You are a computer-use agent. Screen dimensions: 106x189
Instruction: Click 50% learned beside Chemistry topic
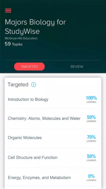click(91, 119)
